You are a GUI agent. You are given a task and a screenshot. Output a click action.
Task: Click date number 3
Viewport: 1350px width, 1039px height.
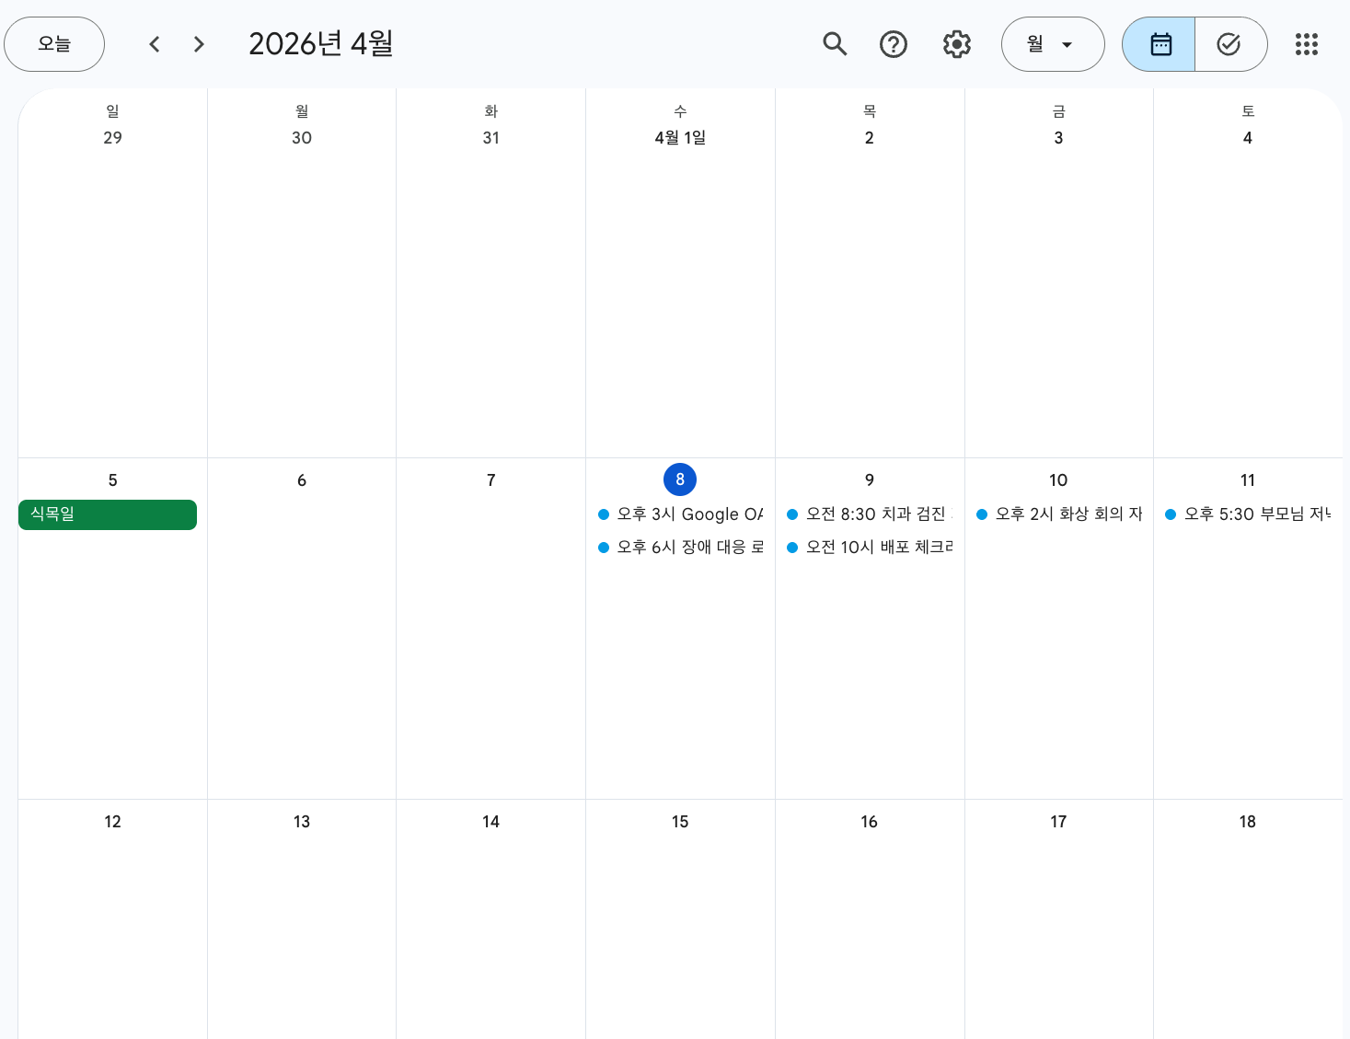(x=1058, y=138)
